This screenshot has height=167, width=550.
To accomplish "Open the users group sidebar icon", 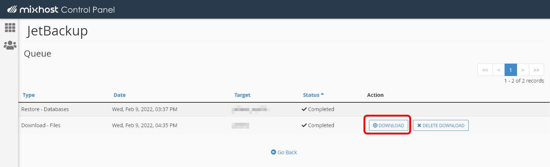I will point(10,45).
